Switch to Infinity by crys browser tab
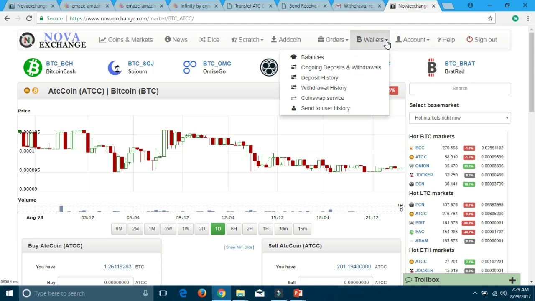The height and width of the screenshot is (301, 535). point(195,6)
